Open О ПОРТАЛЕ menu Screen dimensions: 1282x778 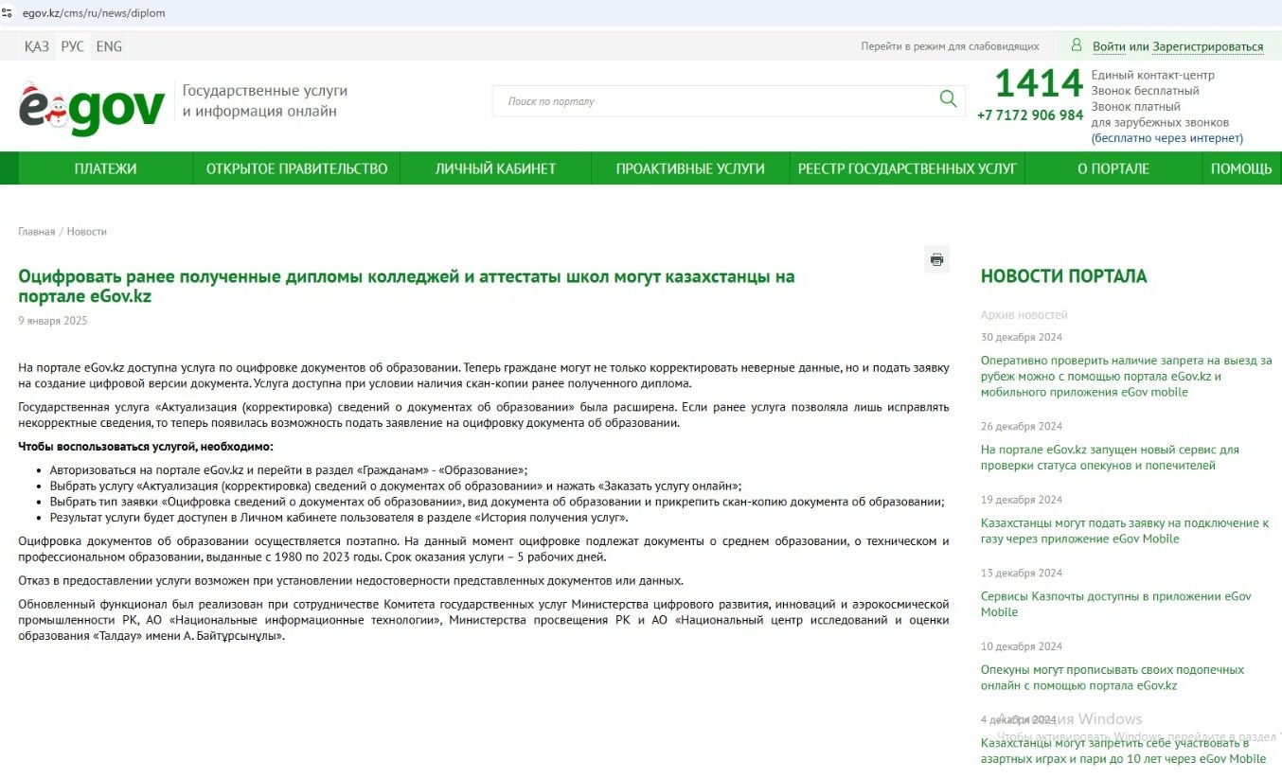[1113, 168]
